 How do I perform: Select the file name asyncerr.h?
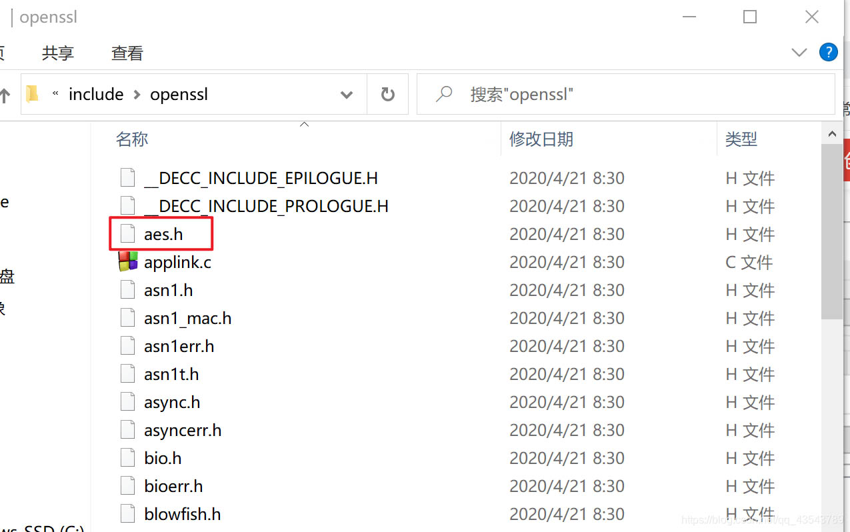coord(183,430)
